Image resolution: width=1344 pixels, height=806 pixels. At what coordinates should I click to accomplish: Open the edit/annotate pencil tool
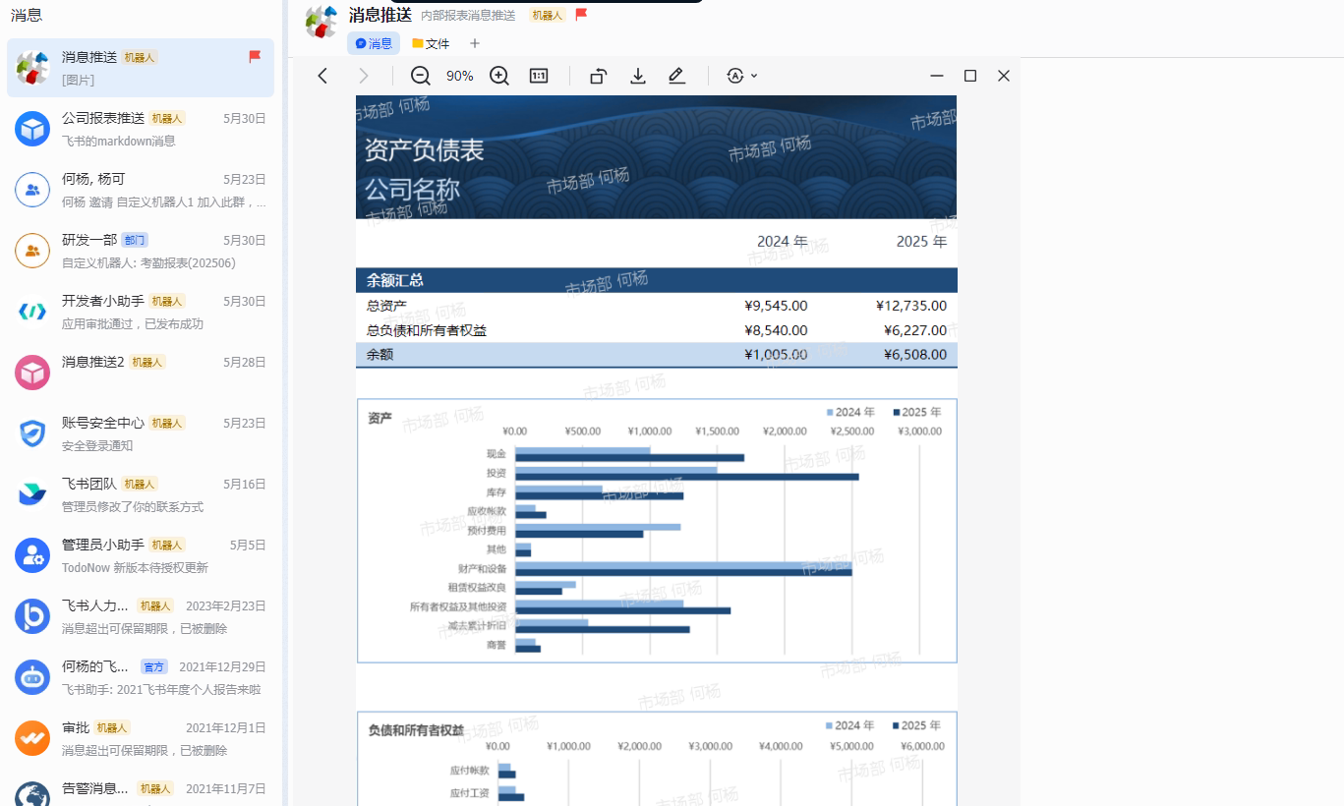point(676,76)
